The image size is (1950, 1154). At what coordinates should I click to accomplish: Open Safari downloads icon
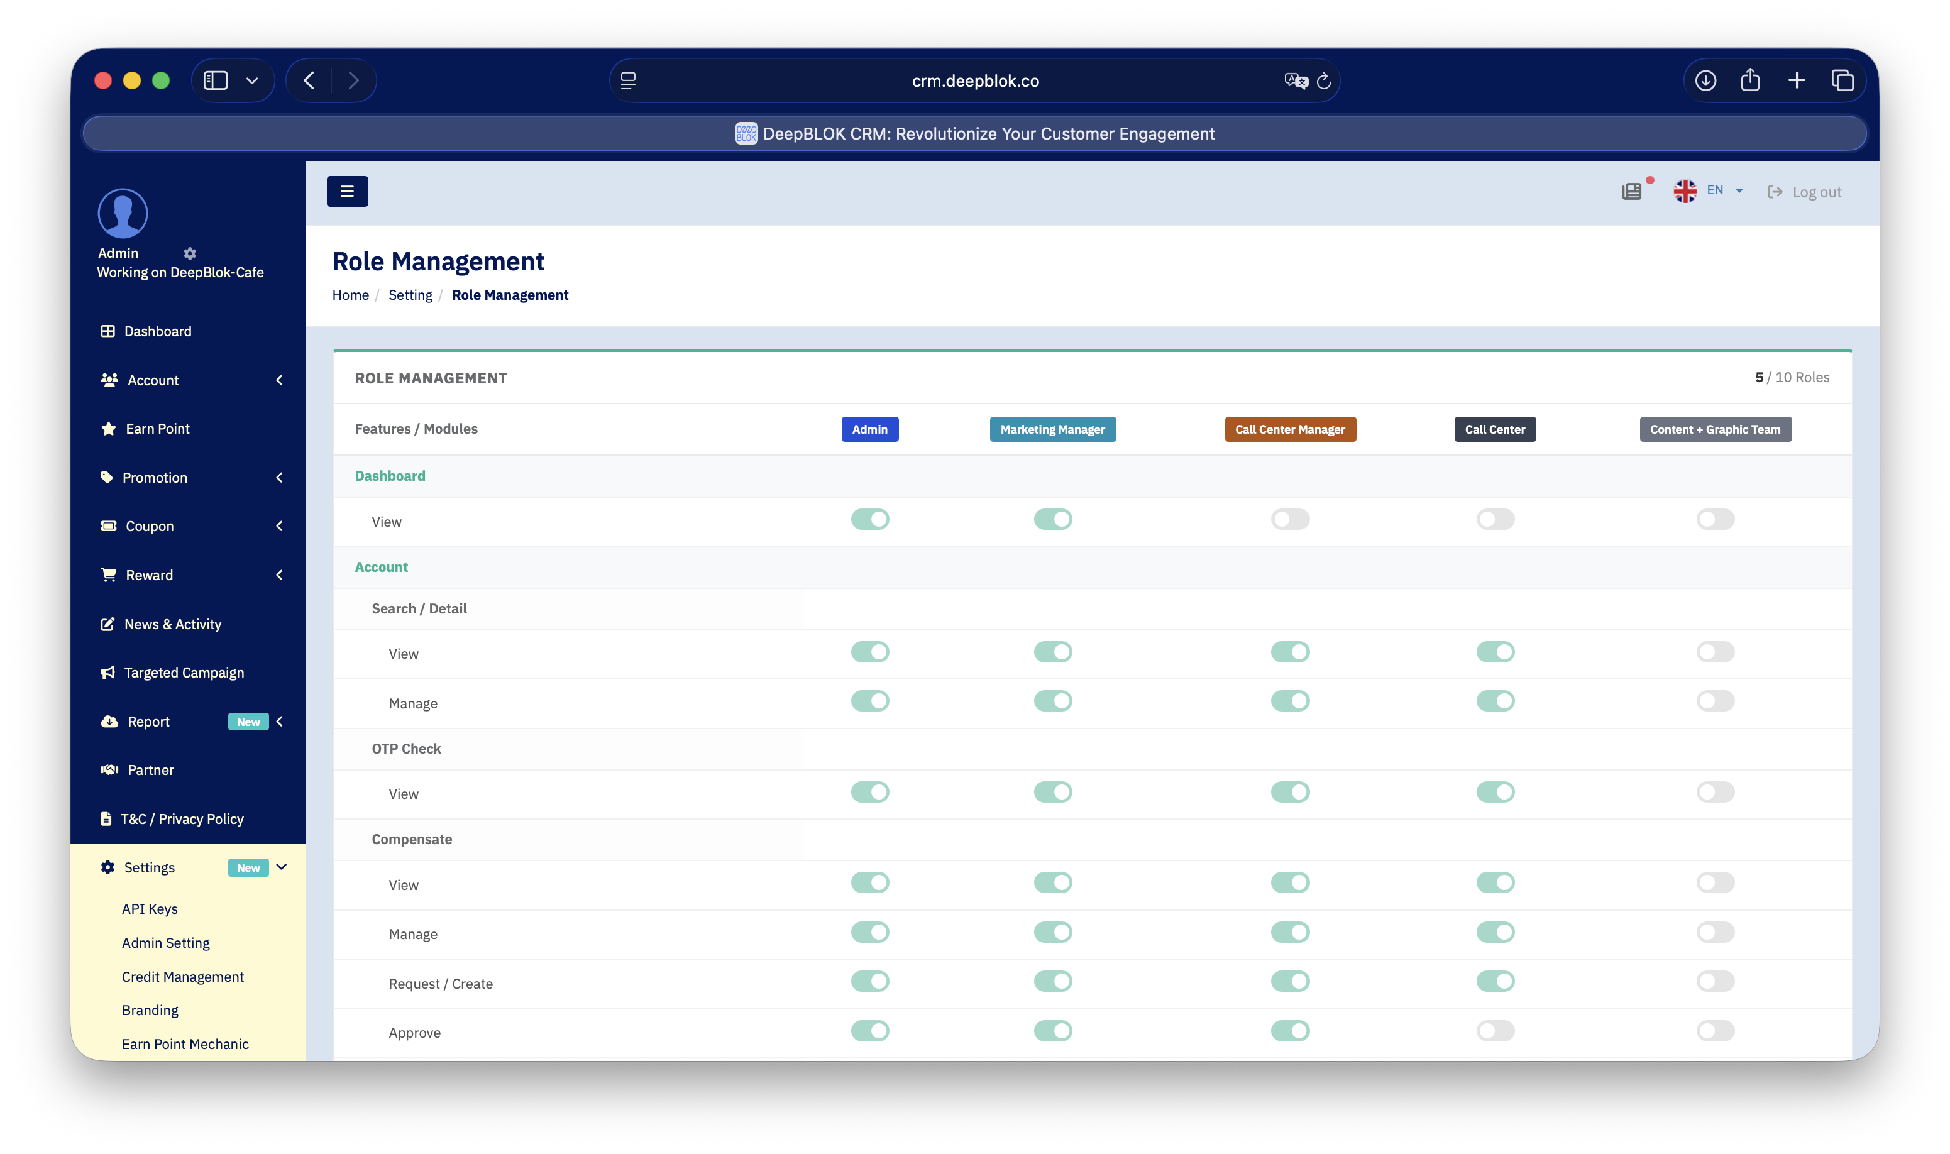click(x=1705, y=80)
